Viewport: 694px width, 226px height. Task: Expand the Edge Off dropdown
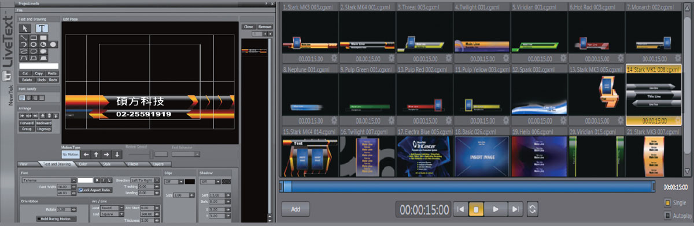[x=174, y=181]
